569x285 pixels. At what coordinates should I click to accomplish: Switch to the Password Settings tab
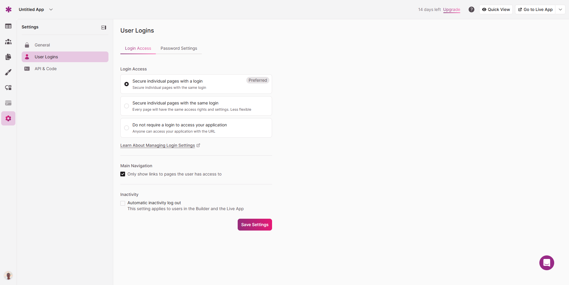point(179,48)
